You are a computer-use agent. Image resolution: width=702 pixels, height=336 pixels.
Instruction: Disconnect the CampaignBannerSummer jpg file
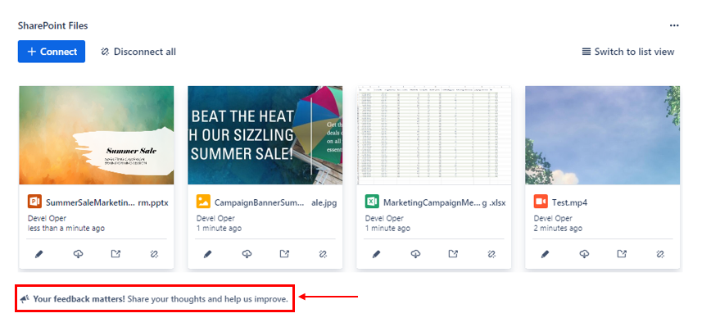coord(323,254)
